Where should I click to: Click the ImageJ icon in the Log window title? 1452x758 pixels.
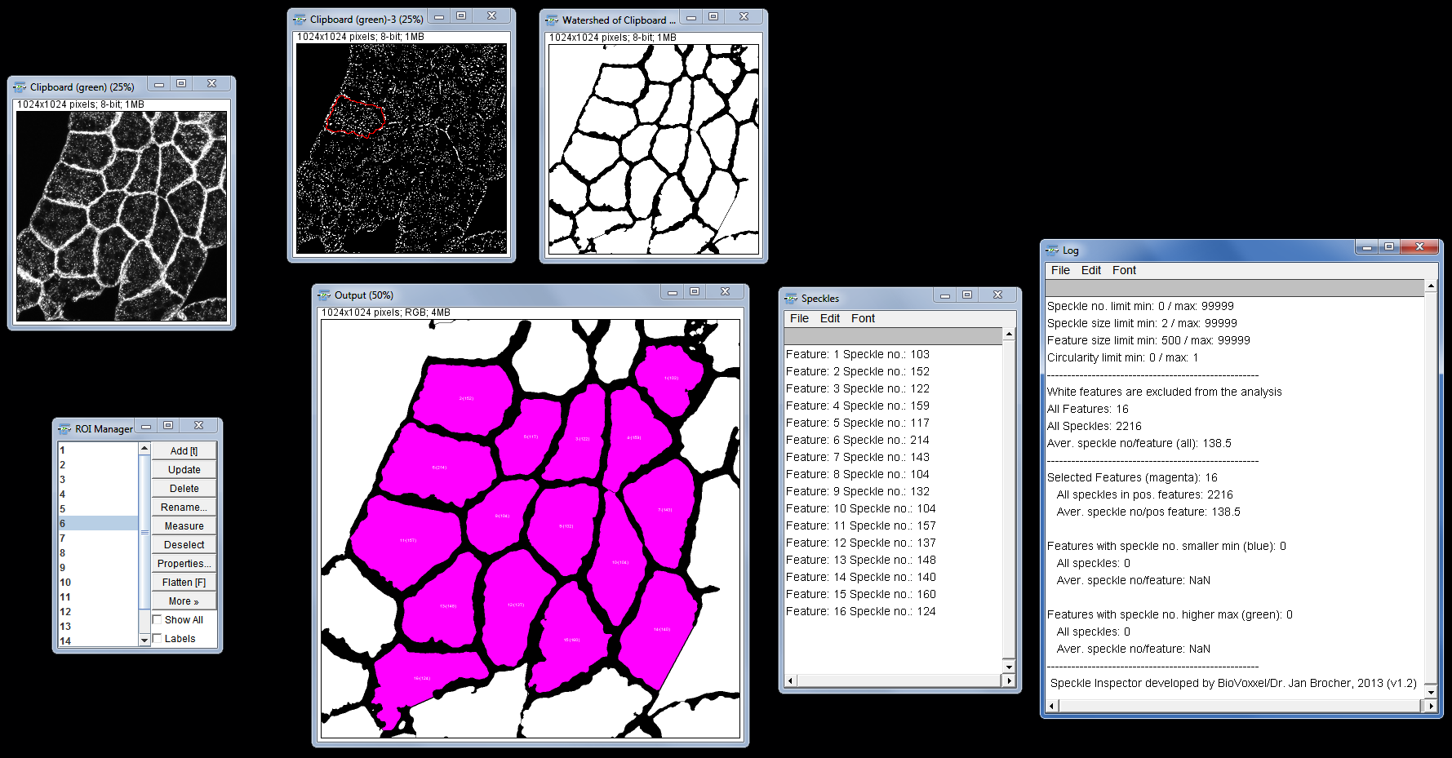click(1053, 250)
